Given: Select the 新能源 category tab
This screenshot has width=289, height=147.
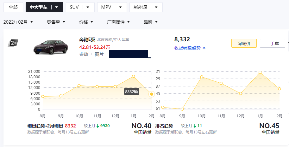Looking at the screenshot, I should [x=140, y=7].
